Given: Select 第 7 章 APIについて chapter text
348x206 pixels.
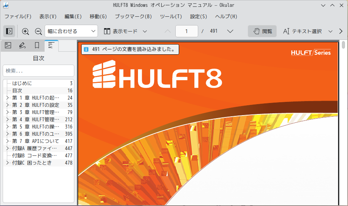Looking at the screenshot, I should point(36,141).
